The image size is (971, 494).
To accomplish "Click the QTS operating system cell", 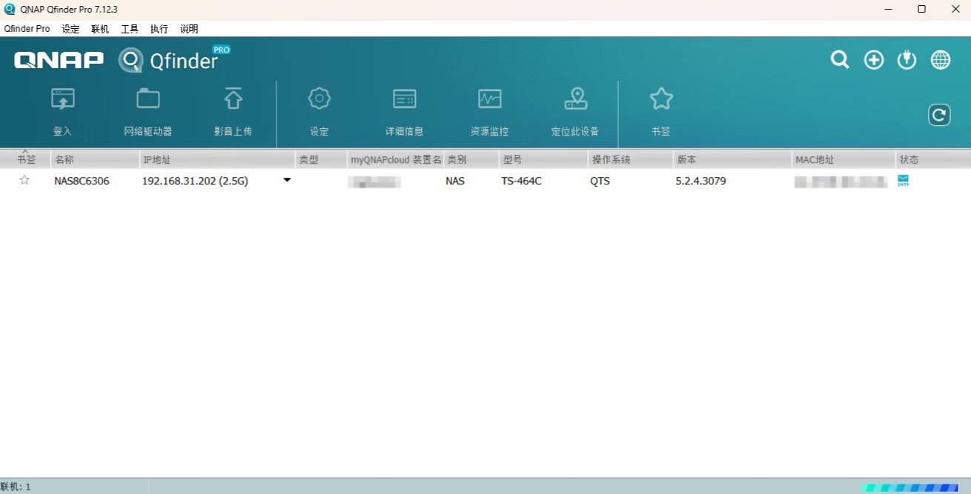I will (600, 181).
